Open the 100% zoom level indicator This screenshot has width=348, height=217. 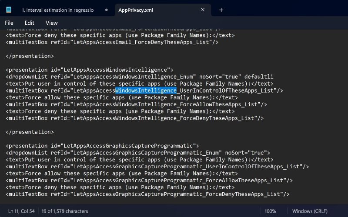(270, 211)
